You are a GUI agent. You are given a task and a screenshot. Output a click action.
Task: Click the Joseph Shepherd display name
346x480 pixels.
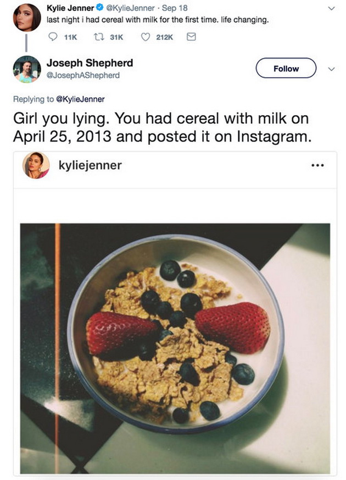[90, 63]
